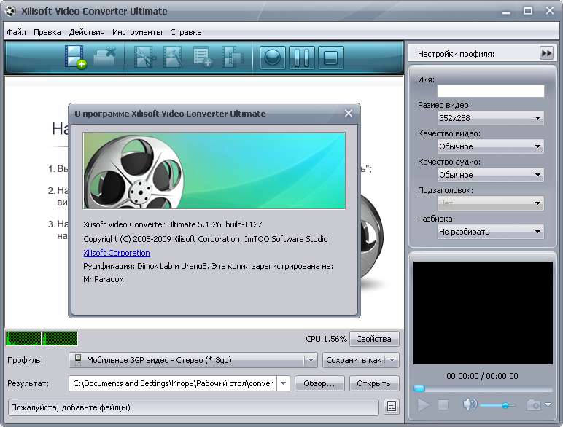The image size is (563, 427).
Task: Maximize the Xilisoft window
Action: click(x=528, y=11)
